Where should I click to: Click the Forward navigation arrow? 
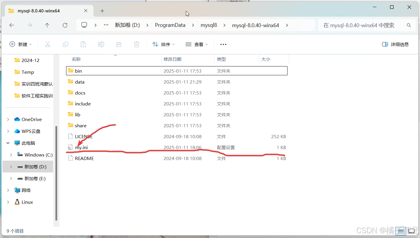(x=29, y=25)
